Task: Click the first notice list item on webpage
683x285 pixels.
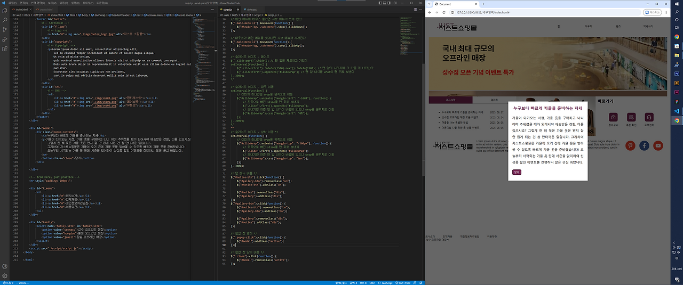Action: click(462, 112)
